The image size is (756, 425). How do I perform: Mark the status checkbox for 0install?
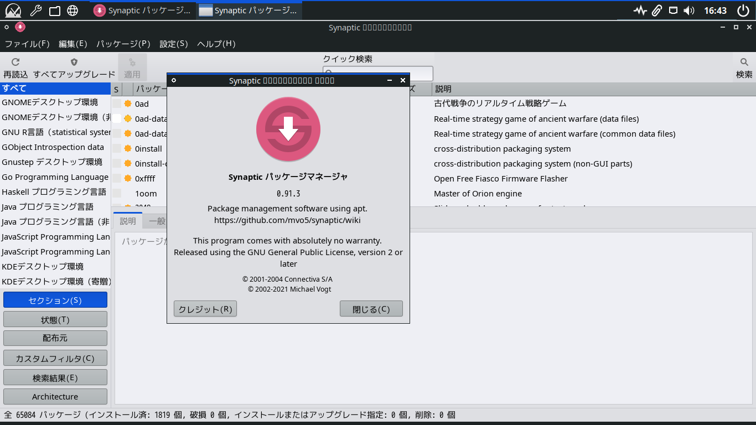click(117, 148)
